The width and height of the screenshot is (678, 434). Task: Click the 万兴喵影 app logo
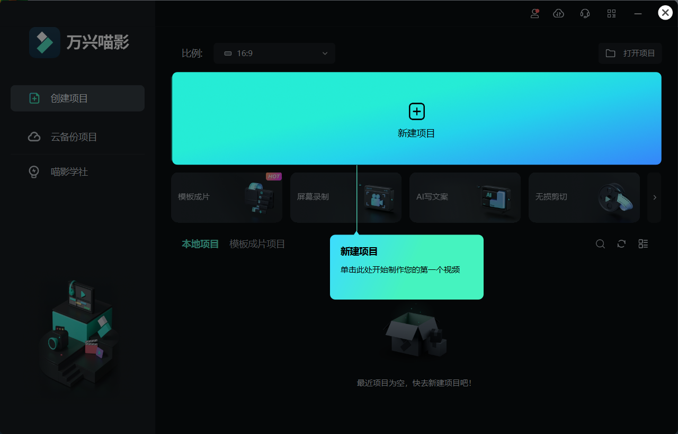tap(44, 42)
